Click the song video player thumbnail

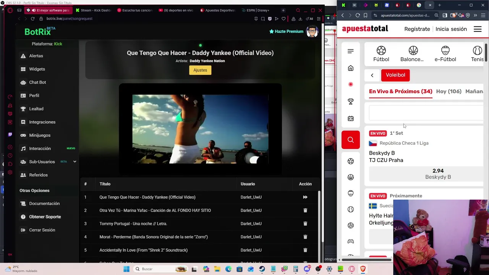tap(200, 129)
